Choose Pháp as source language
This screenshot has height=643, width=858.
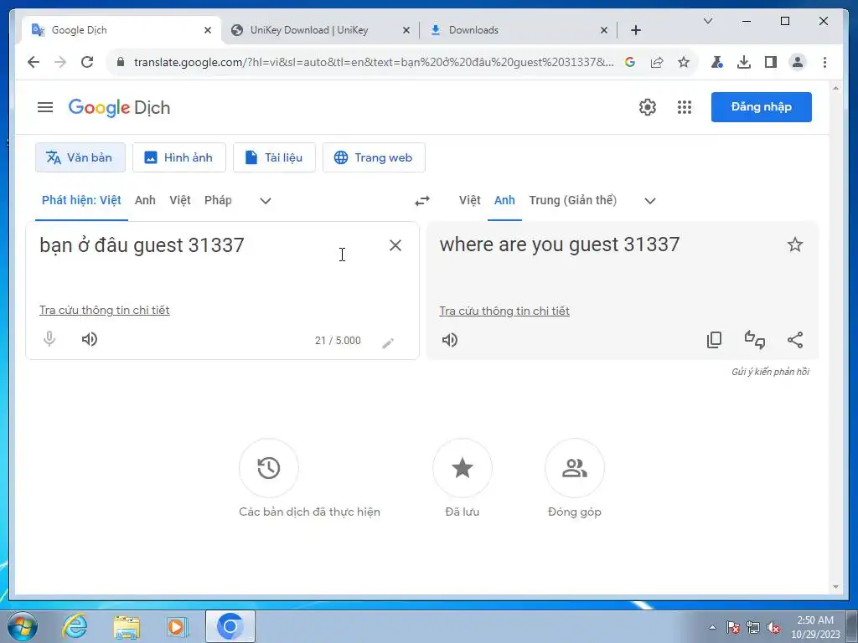[x=218, y=200]
